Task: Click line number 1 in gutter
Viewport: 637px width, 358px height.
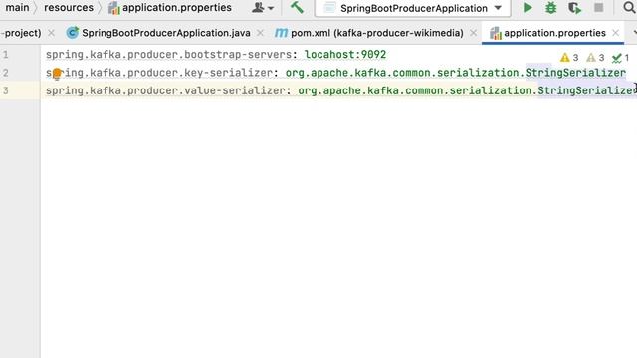Action: [x=6, y=55]
